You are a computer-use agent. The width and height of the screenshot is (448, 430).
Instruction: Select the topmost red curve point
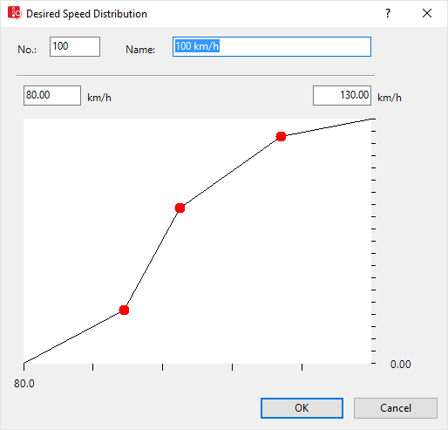[281, 136]
